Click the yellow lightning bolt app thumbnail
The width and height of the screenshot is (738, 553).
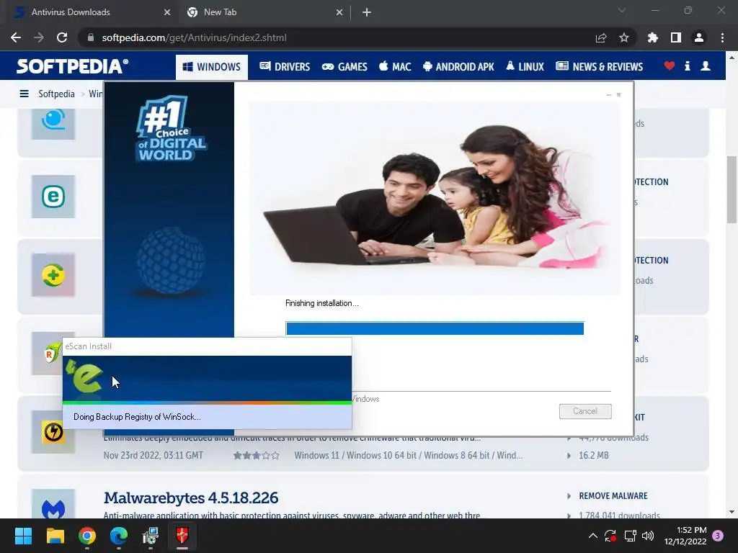coord(53,432)
